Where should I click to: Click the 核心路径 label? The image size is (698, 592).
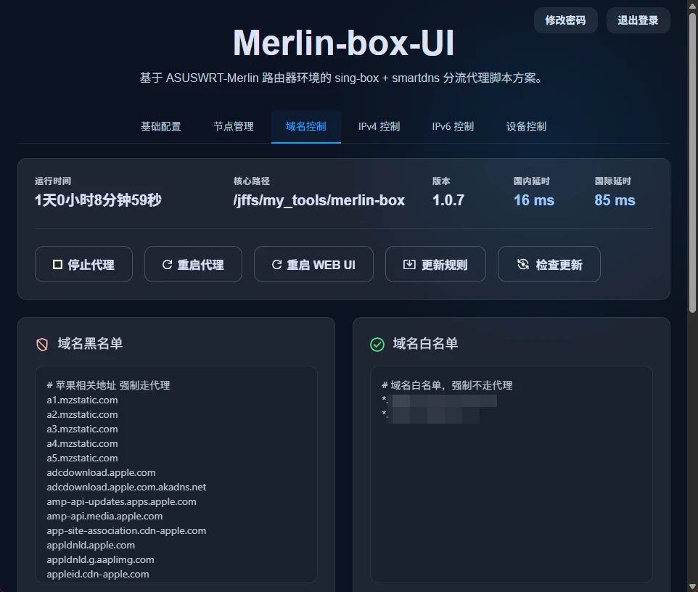(252, 181)
